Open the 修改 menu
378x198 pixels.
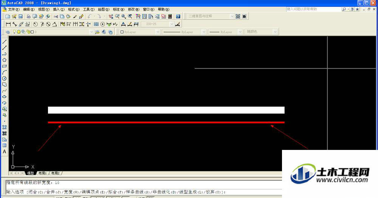click(x=133, y=9)
